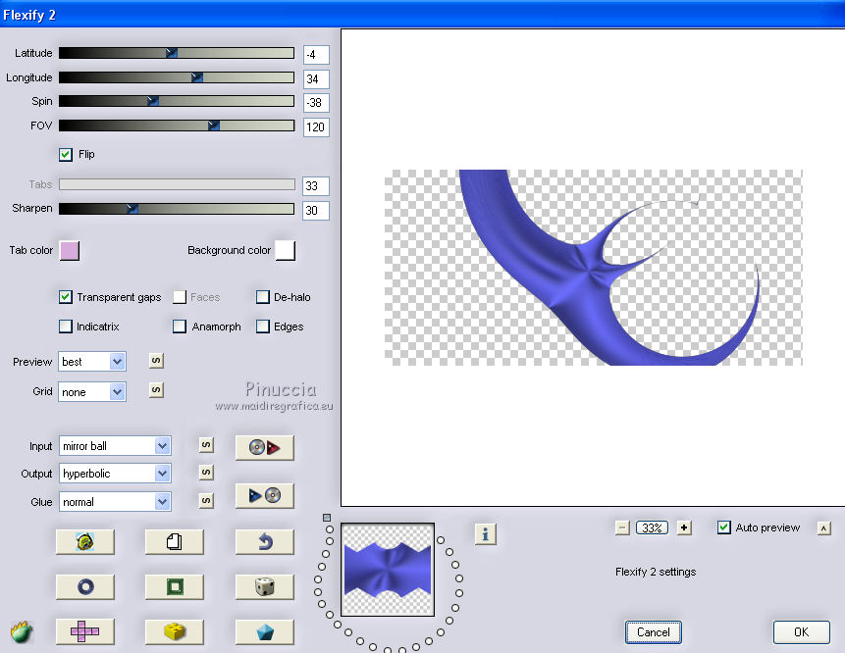This screenshot has height=653, width=845.
Task: Click the dice randomize button
Action: [265, 586]
